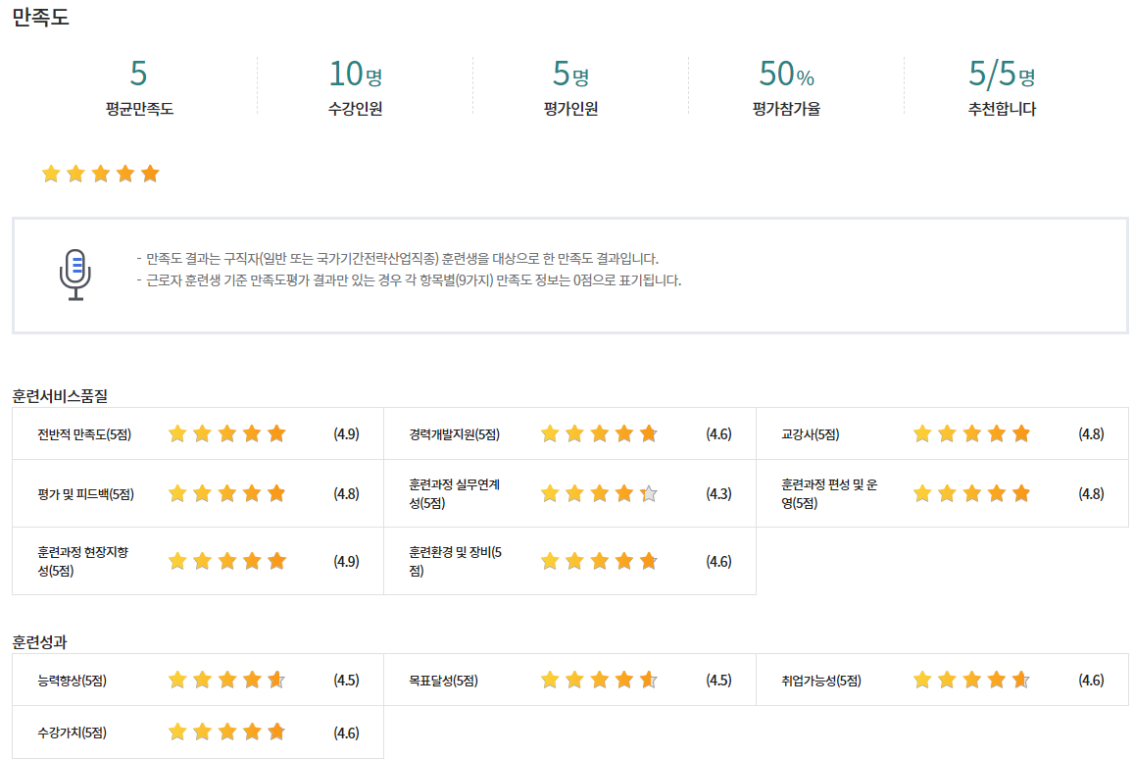Viewport: 1134px width, 759px height.
Task: Click the star rating for 평가 및 피드백
Action: point(227,494)
